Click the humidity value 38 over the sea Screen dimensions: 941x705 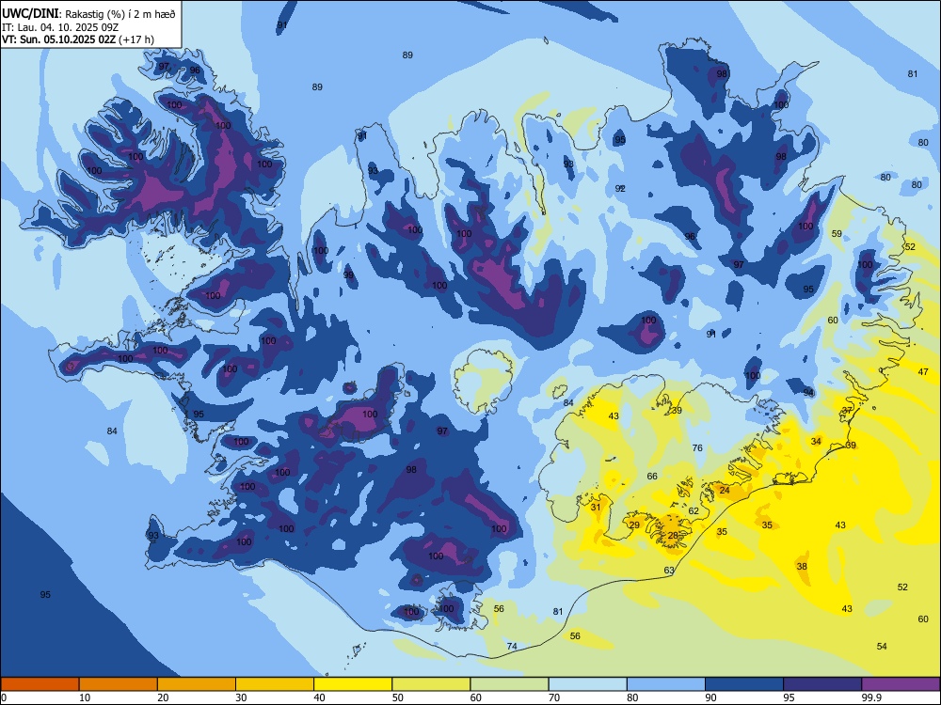[802, 566]
